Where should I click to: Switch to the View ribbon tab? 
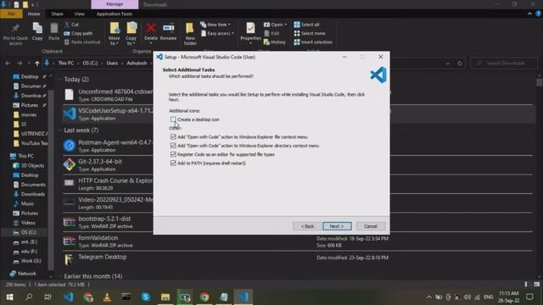coord(79,14)
